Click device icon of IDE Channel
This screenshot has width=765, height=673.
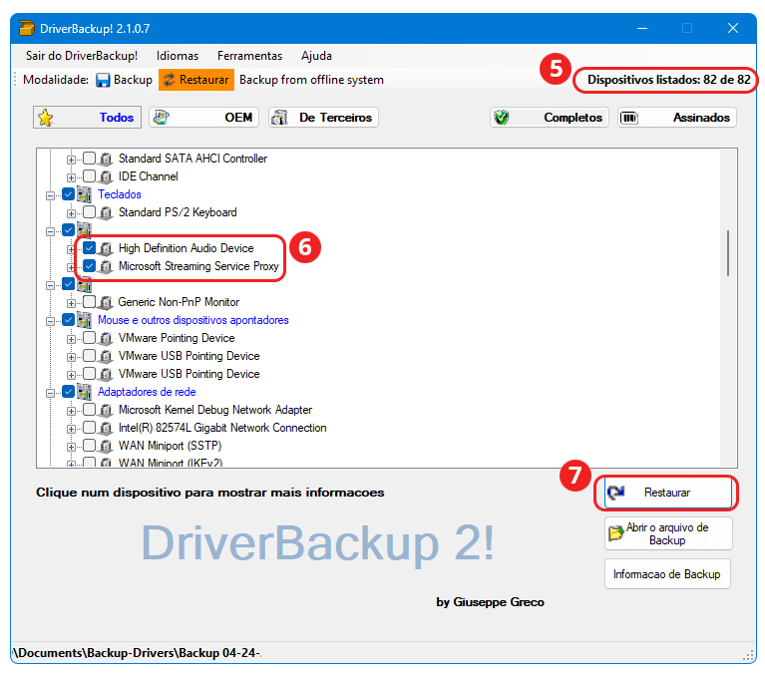point(106,177)
